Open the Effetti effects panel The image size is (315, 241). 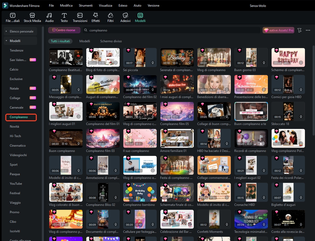96,17
